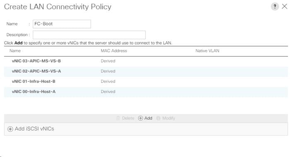
Task: Open the help question mark icon
Action: (x=275, y=7)
